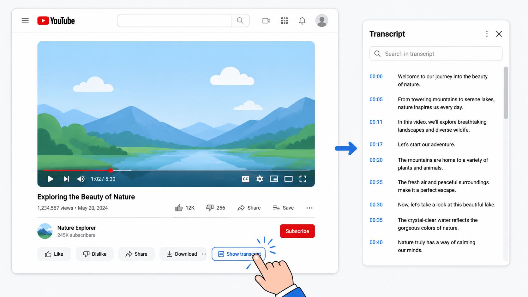Focus Search in transcript field
The height and width of the screenshot is (297, 528).
(436, 54)
